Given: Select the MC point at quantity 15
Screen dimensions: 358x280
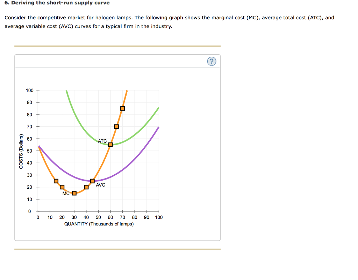Looking at the screenshot, I should tap(56, 181).
